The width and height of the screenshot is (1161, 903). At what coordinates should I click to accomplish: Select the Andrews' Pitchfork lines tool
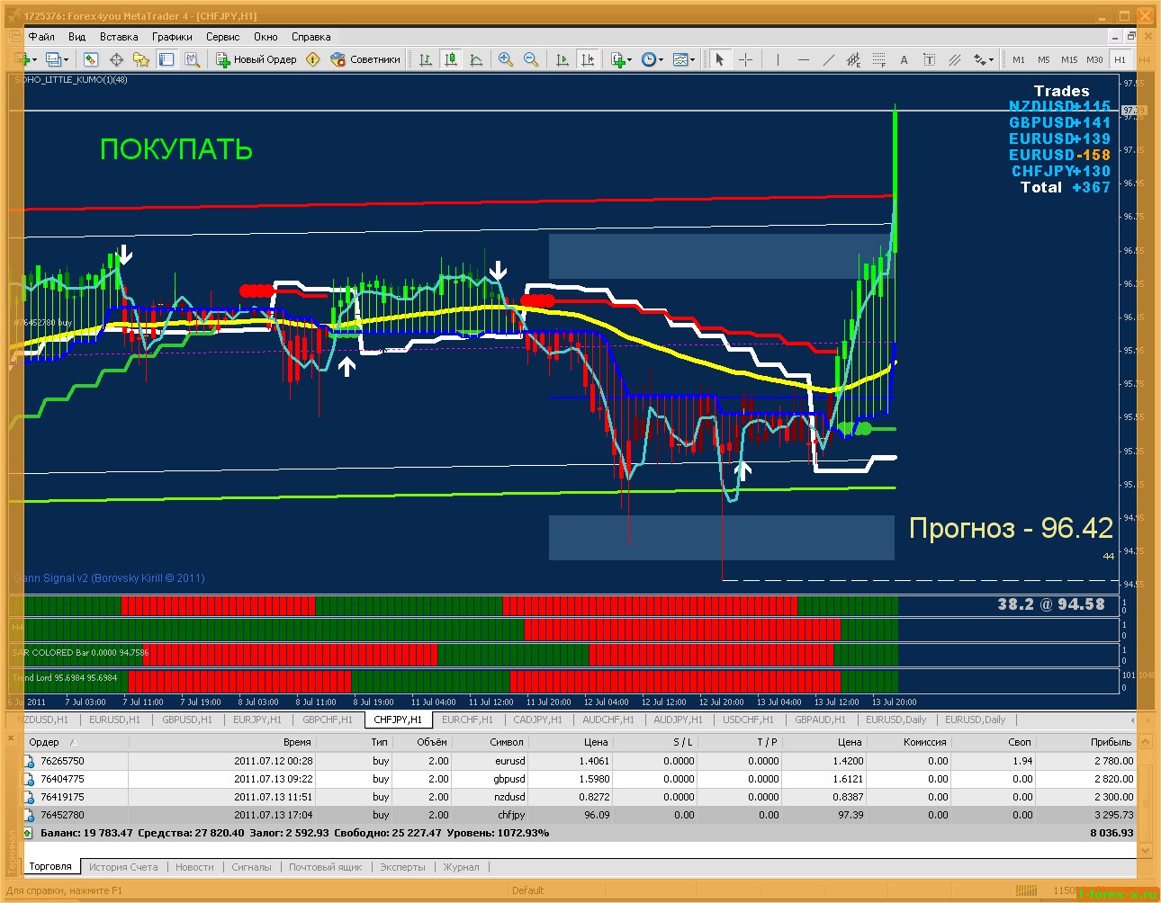954,59
